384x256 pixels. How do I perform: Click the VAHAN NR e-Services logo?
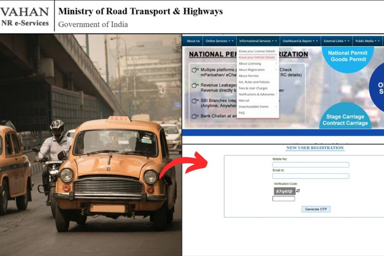(x=24, y=17)
